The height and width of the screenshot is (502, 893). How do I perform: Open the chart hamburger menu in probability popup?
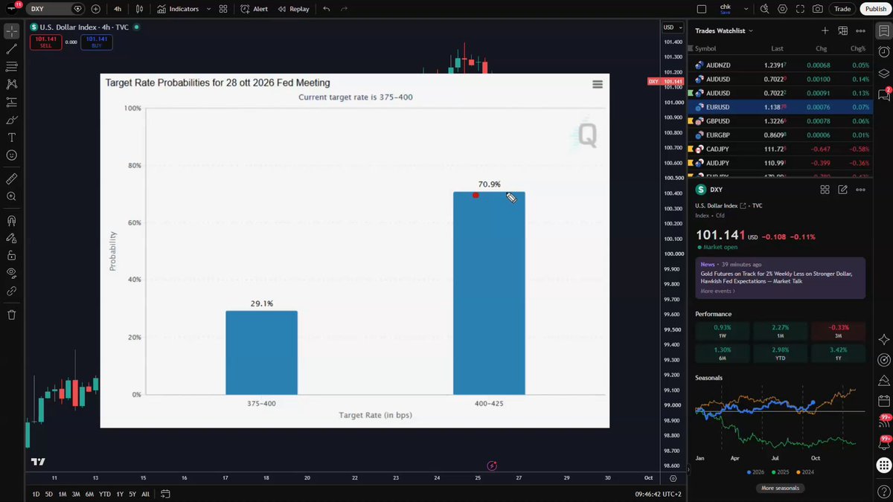tap(597, 84)
